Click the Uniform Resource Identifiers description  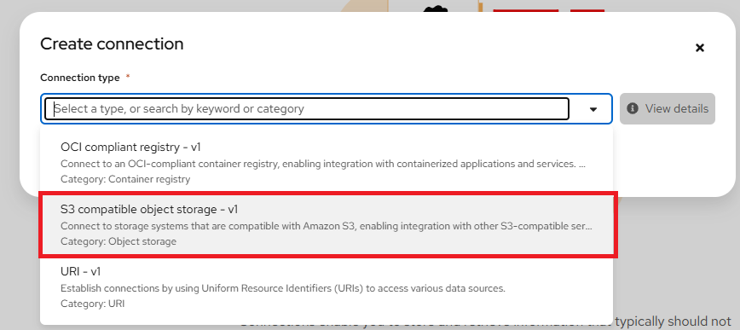coord(283,288)
